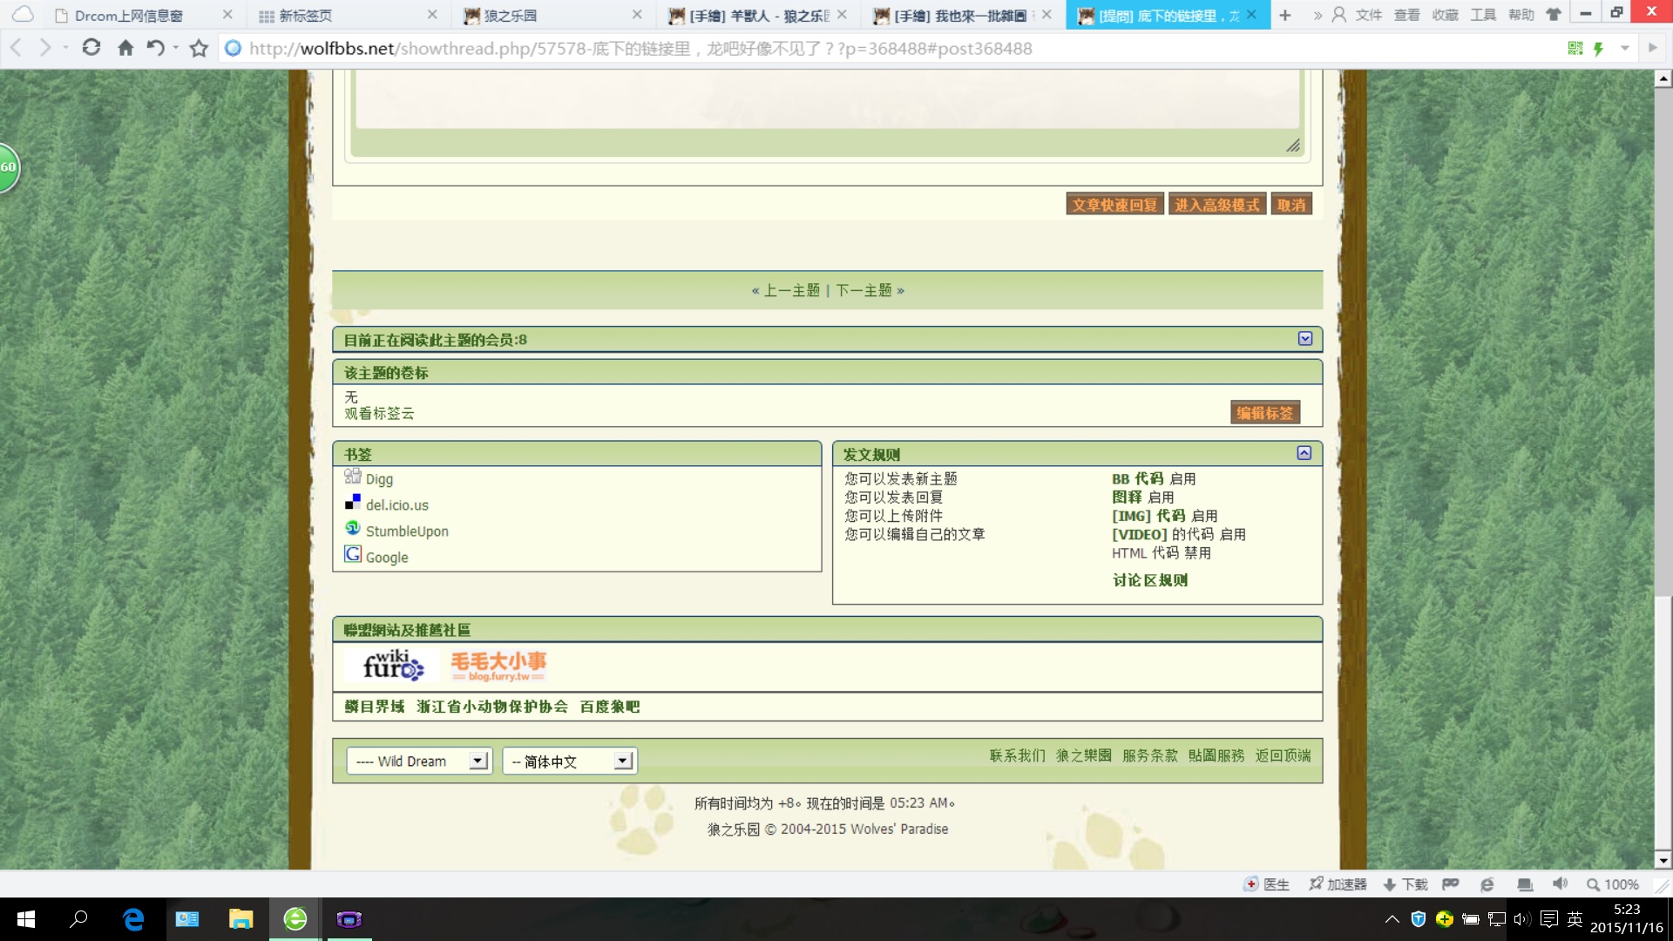Click the Digg bookmark icon

352,477
